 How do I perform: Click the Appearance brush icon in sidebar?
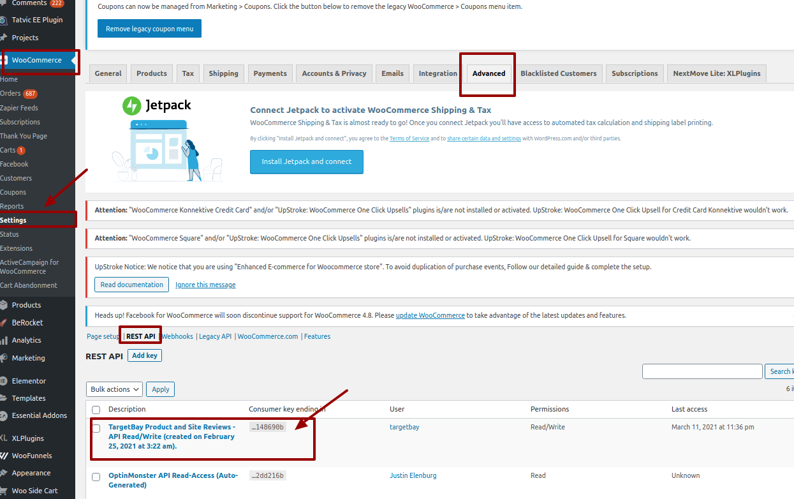(3, 473)
